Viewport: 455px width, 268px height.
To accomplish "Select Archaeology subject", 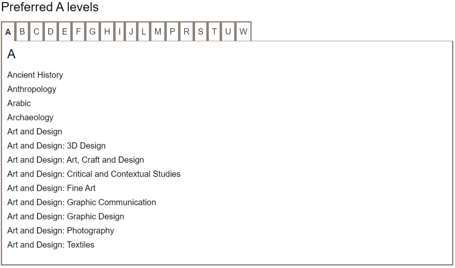I will coord(30,118).
